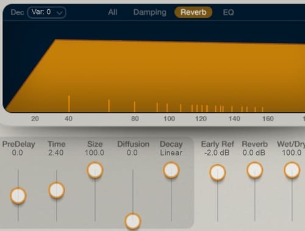Click the Wet/Dry value 100.0
The height and width of the screenshot is (231, 305).
[292, 152]
